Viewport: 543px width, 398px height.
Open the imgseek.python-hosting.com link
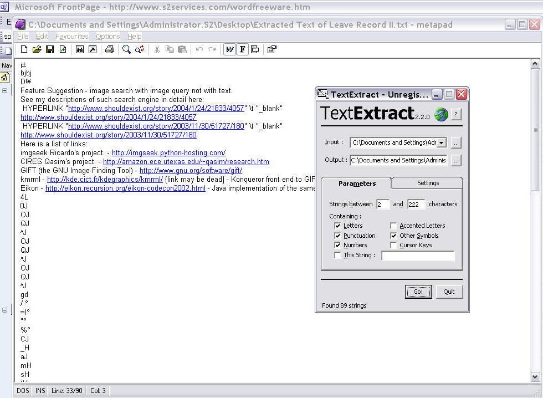point(168,153)
